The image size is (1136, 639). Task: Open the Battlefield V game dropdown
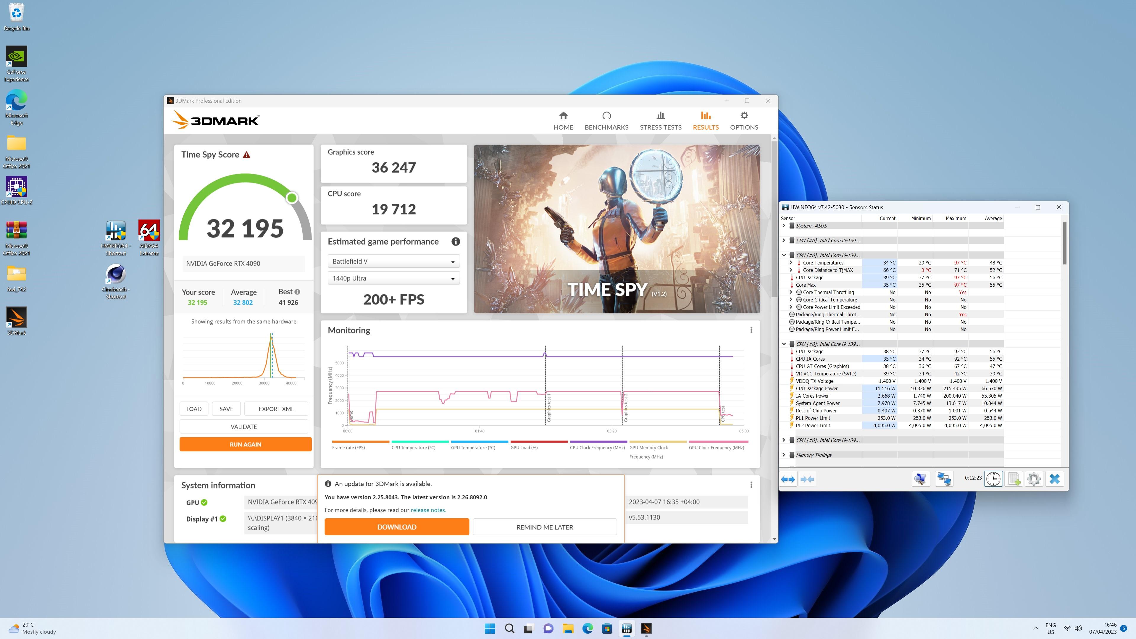[x=393, y=262]
